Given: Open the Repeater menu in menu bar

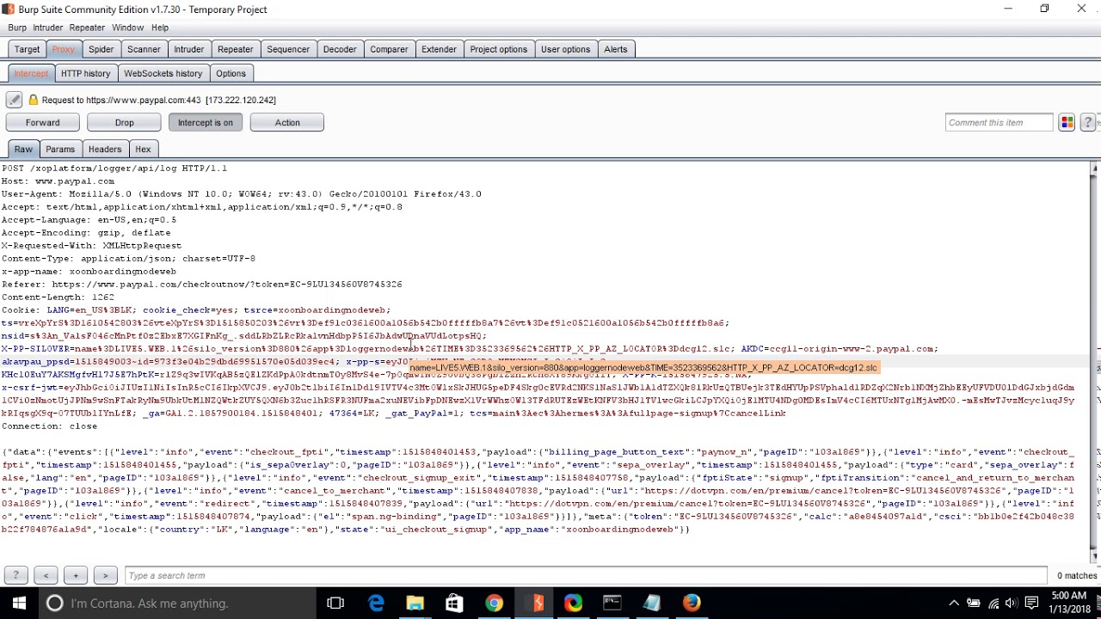Looking at the screenshot, I should pos(87,28).
